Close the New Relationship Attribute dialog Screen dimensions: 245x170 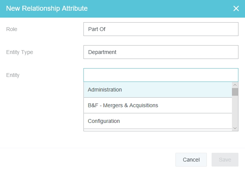236,8
